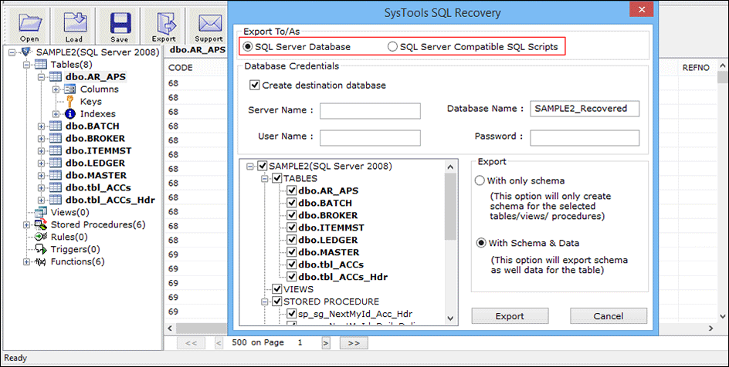
Task: Click the Functions(6) icon in left tree
Action: pos(41,261)
